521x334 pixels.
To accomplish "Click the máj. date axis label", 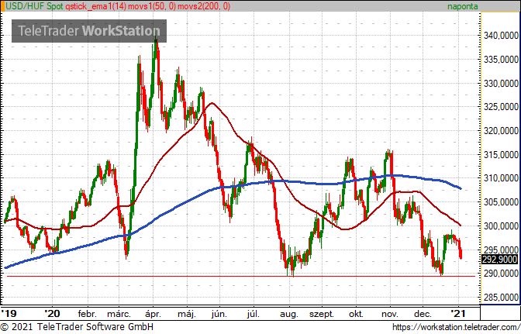I will pyautogui.click(x=187, y=314).
